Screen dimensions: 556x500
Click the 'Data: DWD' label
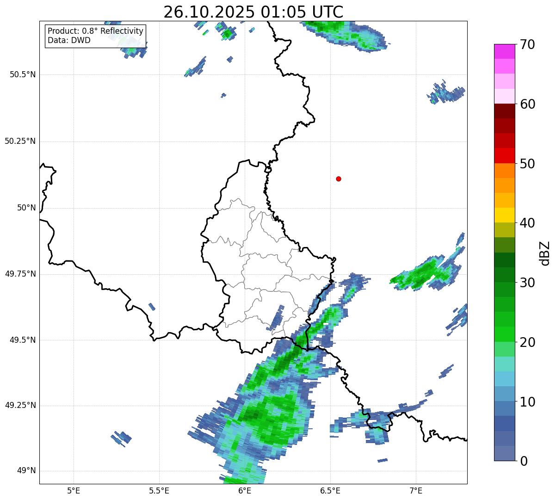[x=69, y=40]
